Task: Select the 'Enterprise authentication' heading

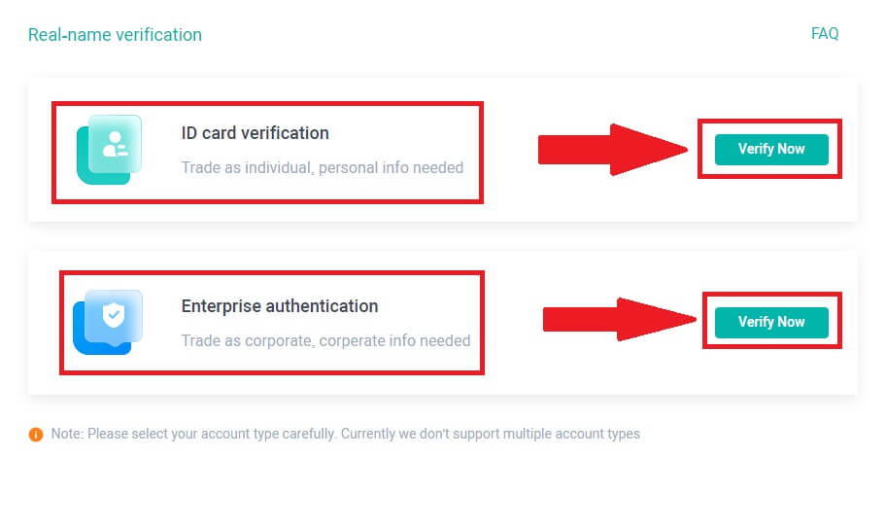Action: coord(279,306)
